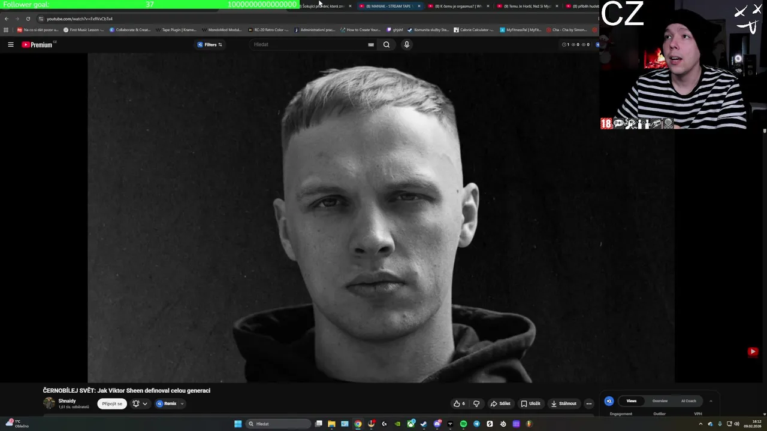Screen dimensions: 767x431
Task: Click the Shnaidy channel avatar
Action: click(49, 403)
